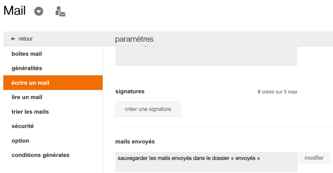This screenshot has height=173, width=333.
Task: Select the écrire un mail section
Action: (x=30, y=83)
